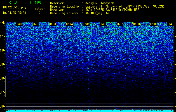Screen dimensions: 176x112
Task: Click the "meteor" count label
Action: pyautogui.click(x=40, y=9)
